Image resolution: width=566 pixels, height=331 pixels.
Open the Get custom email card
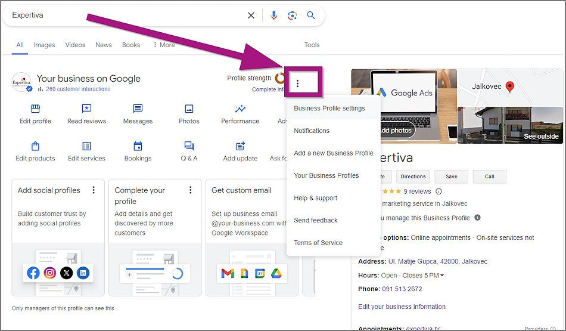coord(252,237)
